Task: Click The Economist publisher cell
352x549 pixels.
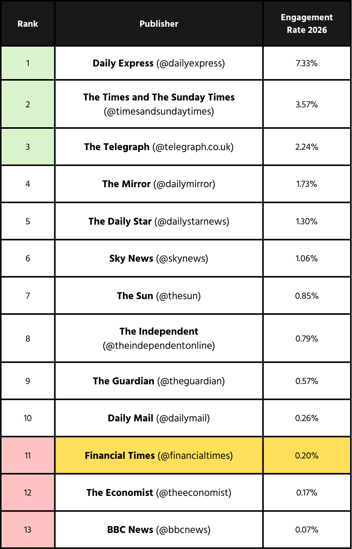Action: pyautogui.click(x=159, y=492)
